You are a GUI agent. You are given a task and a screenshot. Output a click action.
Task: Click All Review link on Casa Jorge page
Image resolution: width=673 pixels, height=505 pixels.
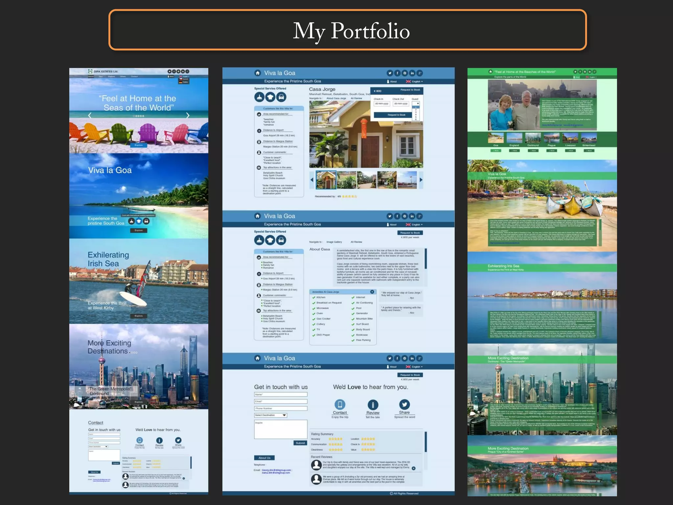tap(356, 98)
